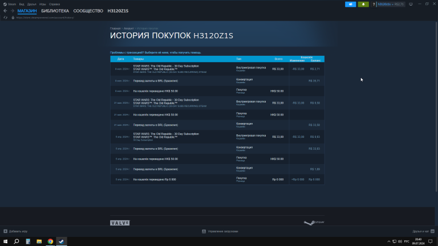438x246 pixels.
Task: Click the question mark help icon
Action: 374,4
